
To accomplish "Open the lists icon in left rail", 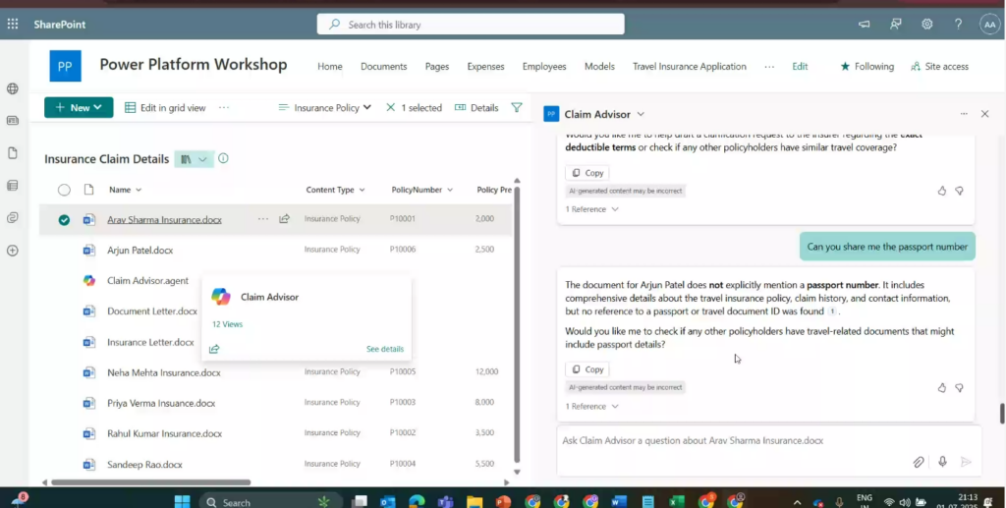I will [12, 186].
